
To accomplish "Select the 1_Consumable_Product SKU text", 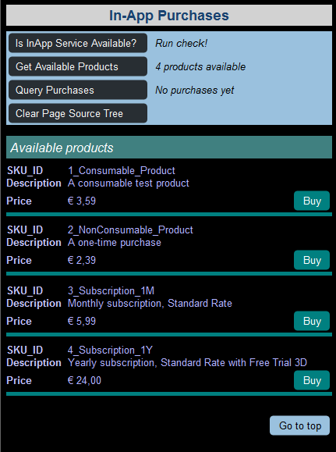I will (121, 171).
